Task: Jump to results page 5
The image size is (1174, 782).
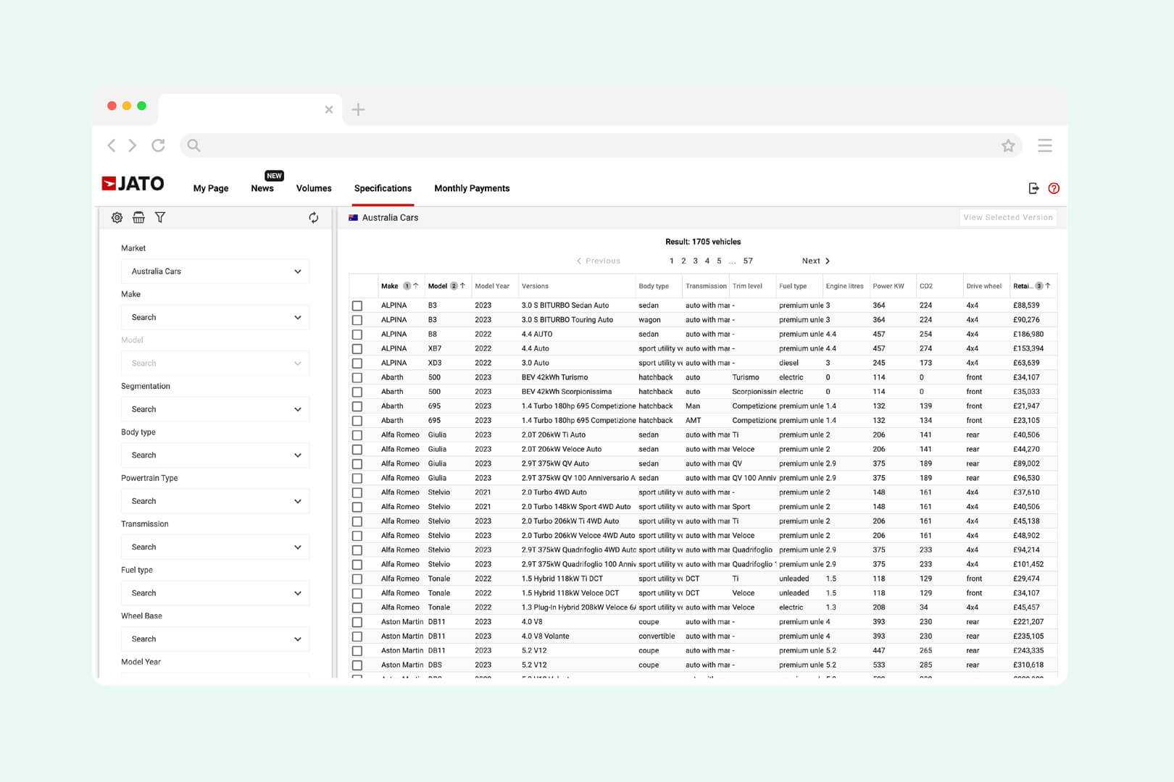Action: (x=718, y=261)
